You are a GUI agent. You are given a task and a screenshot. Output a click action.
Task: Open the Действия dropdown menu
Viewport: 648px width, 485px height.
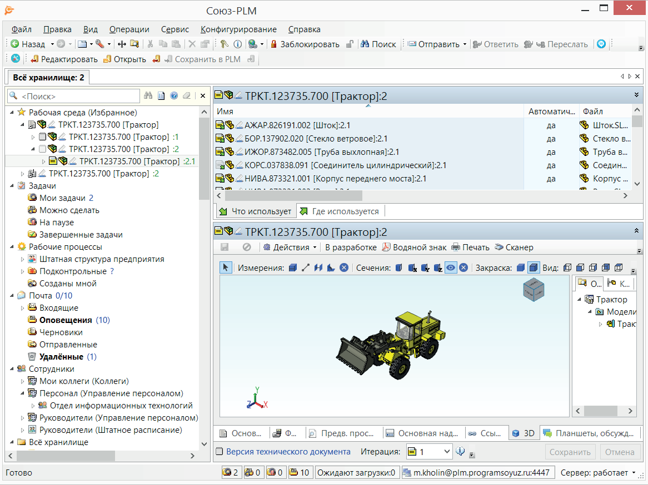[290, 247]
